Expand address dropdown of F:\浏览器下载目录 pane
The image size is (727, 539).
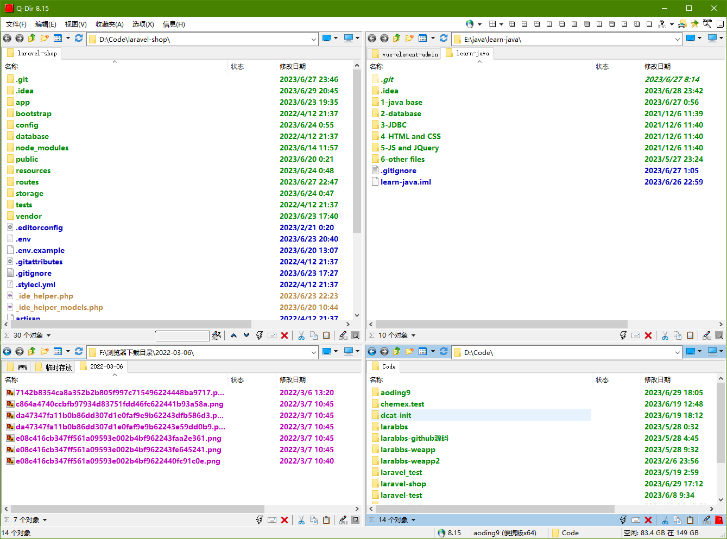[x=314, y=352]
